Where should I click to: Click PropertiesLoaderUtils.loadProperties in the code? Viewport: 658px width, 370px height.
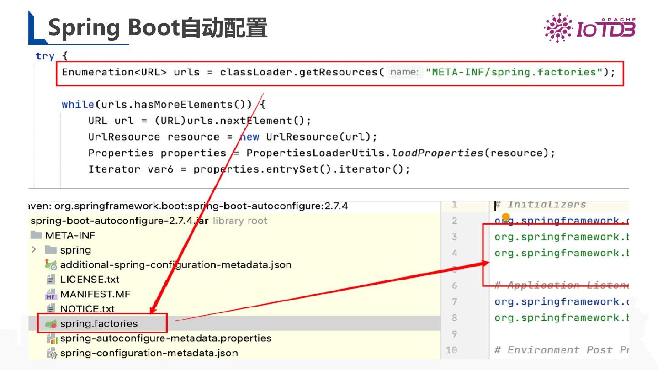pyautogui.click(x=365, y=153)
